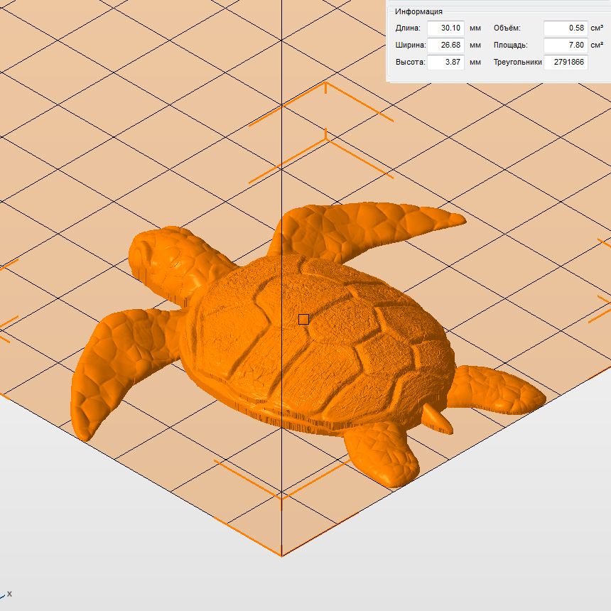Click the front corner of build platform
This screenshot has width=611, height=611.
[x=282, y=556]
